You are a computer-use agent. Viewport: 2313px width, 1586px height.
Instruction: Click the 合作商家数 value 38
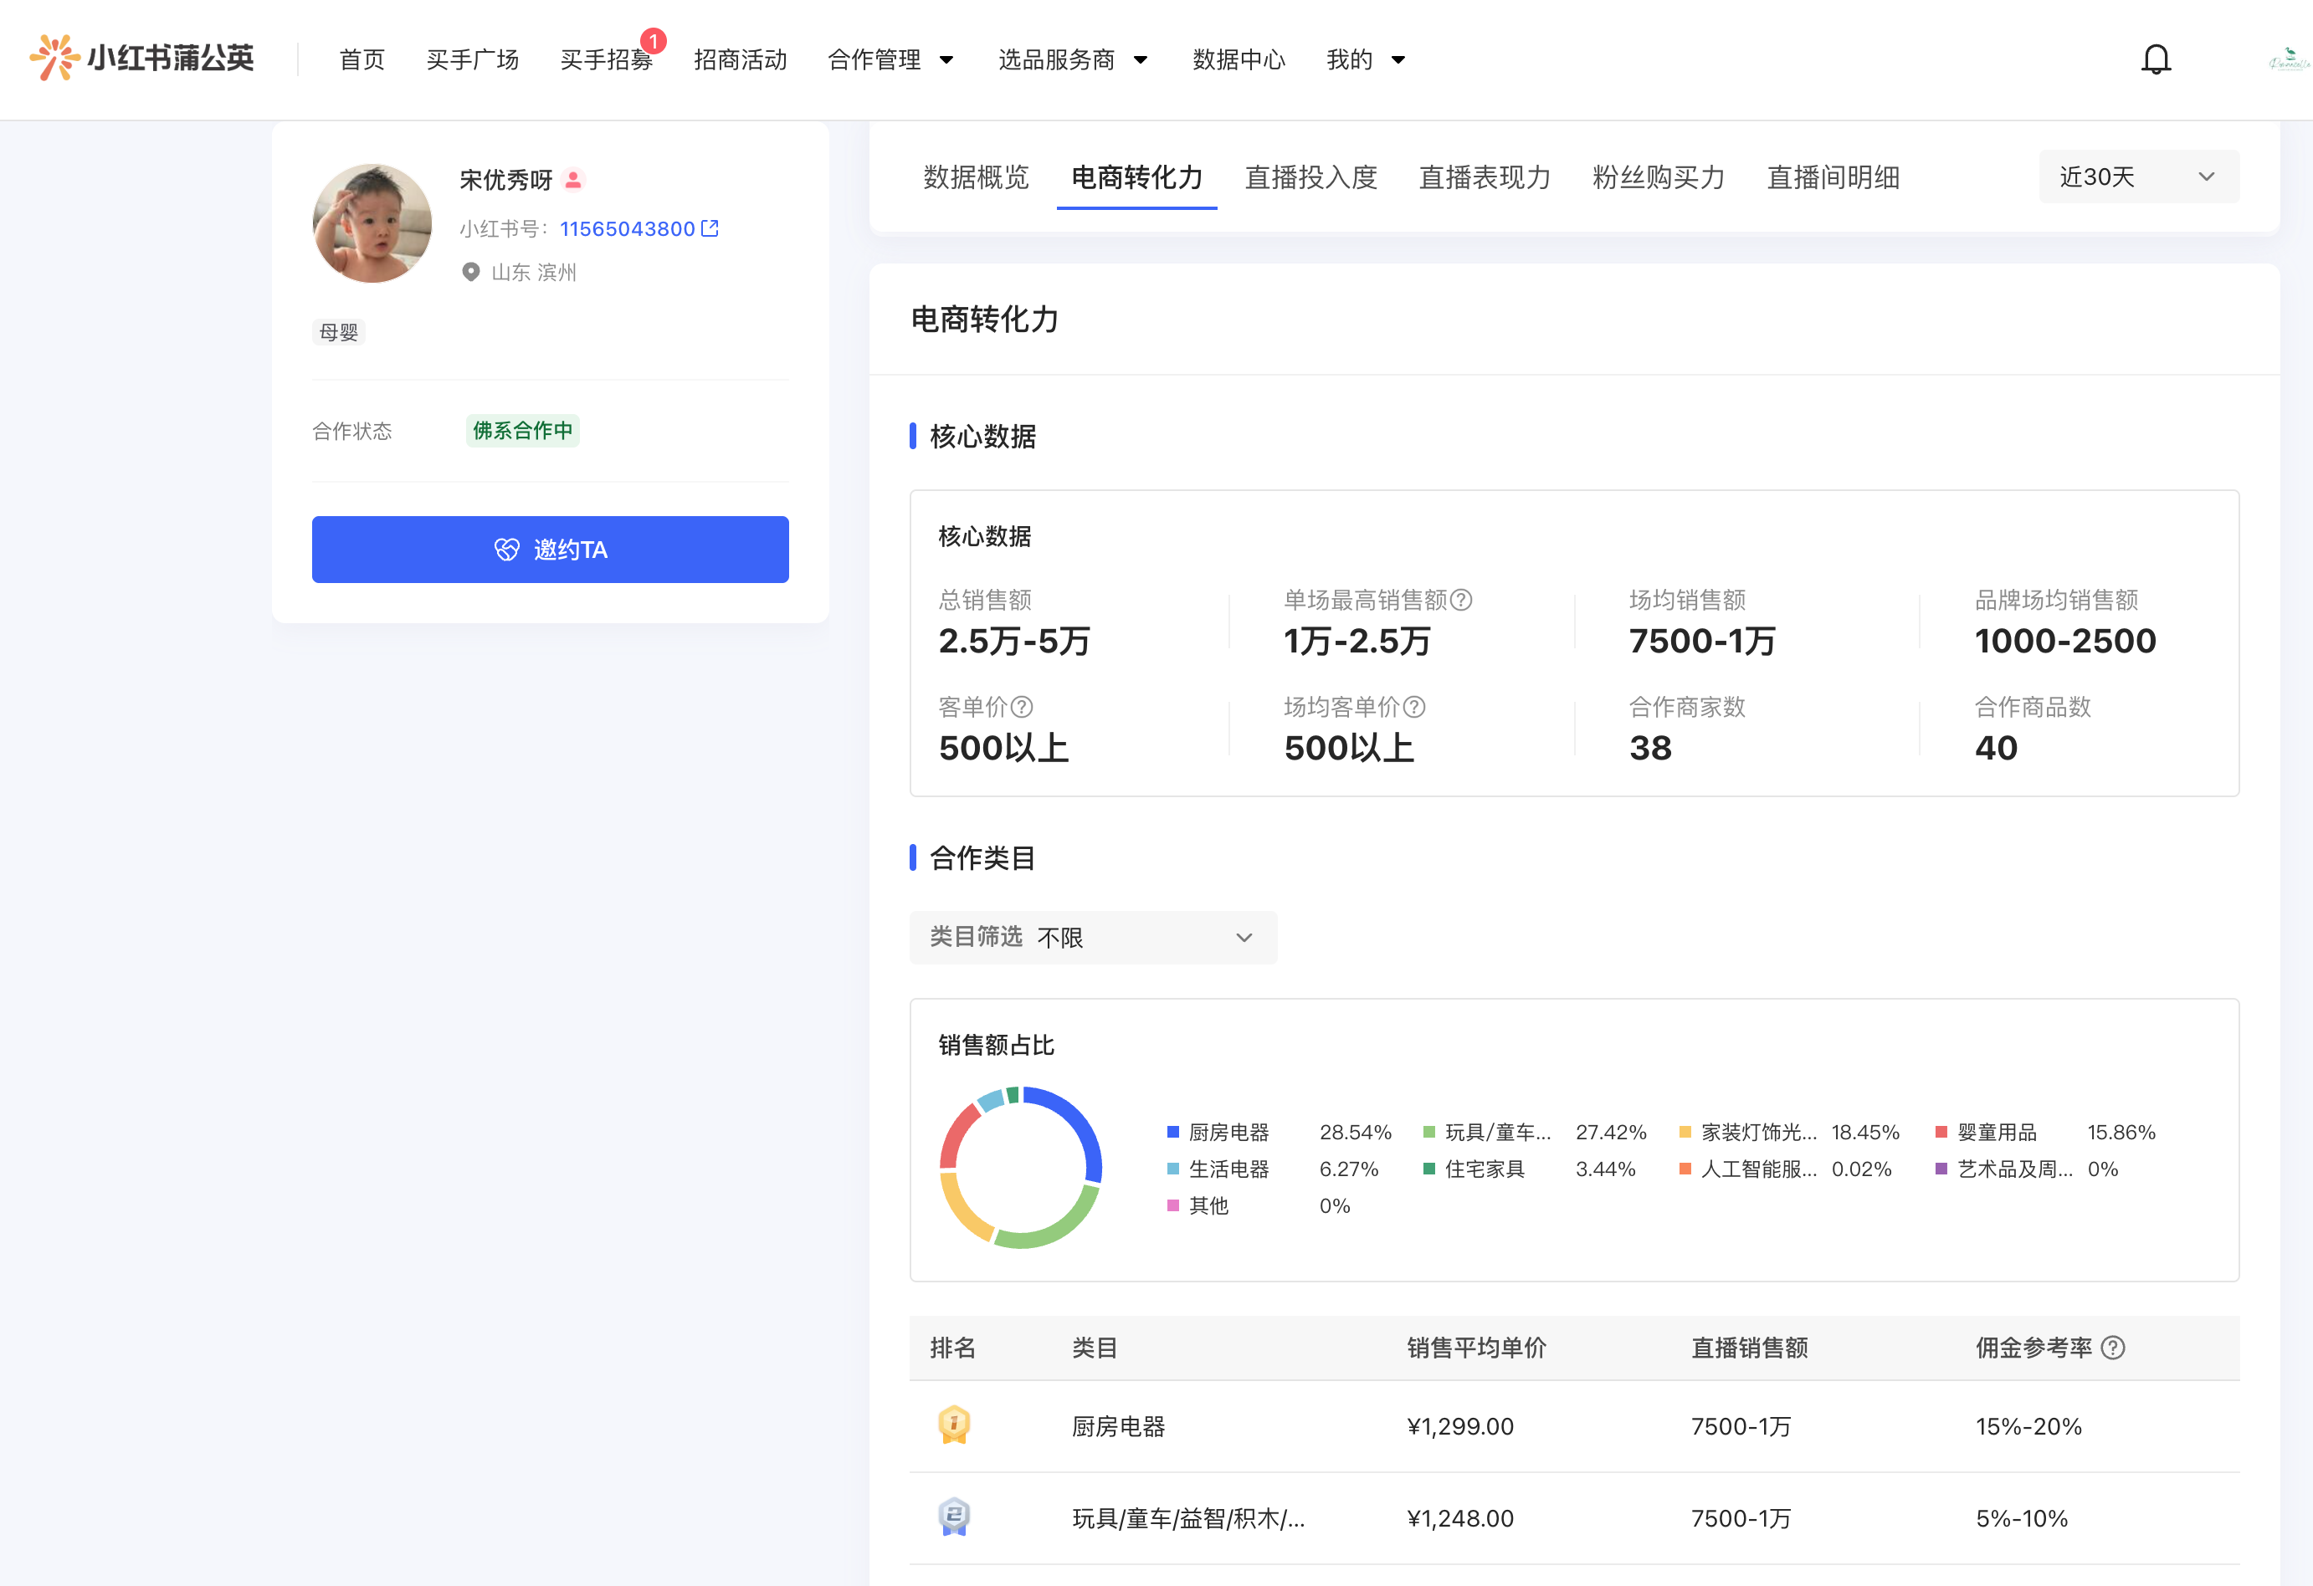[x=1650, y=747]
